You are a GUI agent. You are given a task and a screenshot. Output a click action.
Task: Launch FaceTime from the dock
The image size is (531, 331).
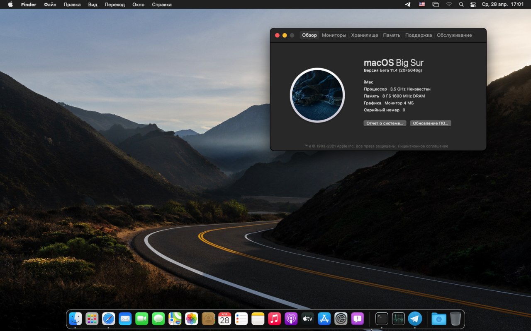[142, 319]
